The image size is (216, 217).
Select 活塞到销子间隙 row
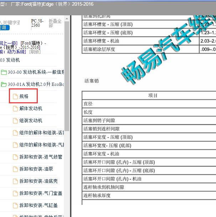tap(149, 120)
